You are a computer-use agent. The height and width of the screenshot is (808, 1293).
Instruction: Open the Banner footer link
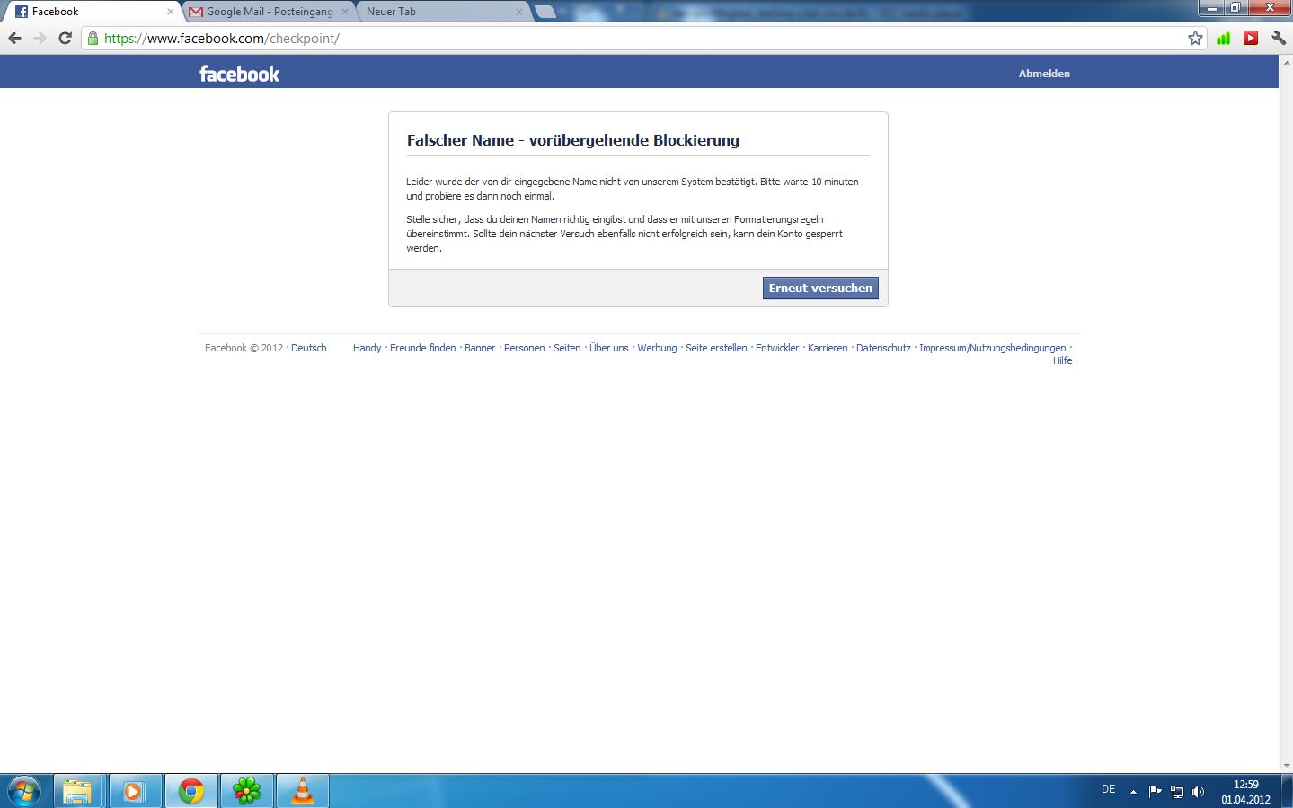point(480,348)
